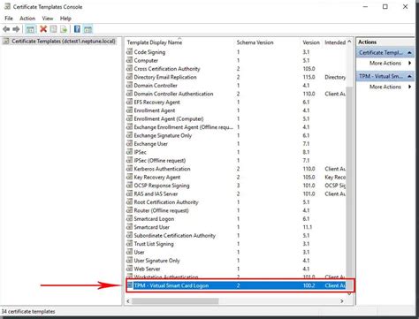Click the Certificate Templates Console title icon
The width and height of the screenshot is (419, 319).
point(7,6)
